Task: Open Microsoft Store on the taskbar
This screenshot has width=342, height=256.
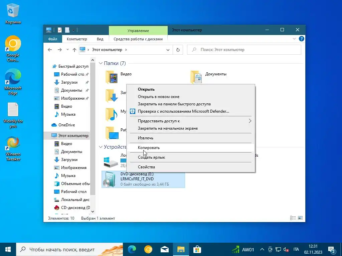Action: click(197, 249)
